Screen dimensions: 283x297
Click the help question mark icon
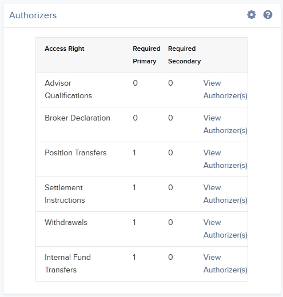click(268, 15)
